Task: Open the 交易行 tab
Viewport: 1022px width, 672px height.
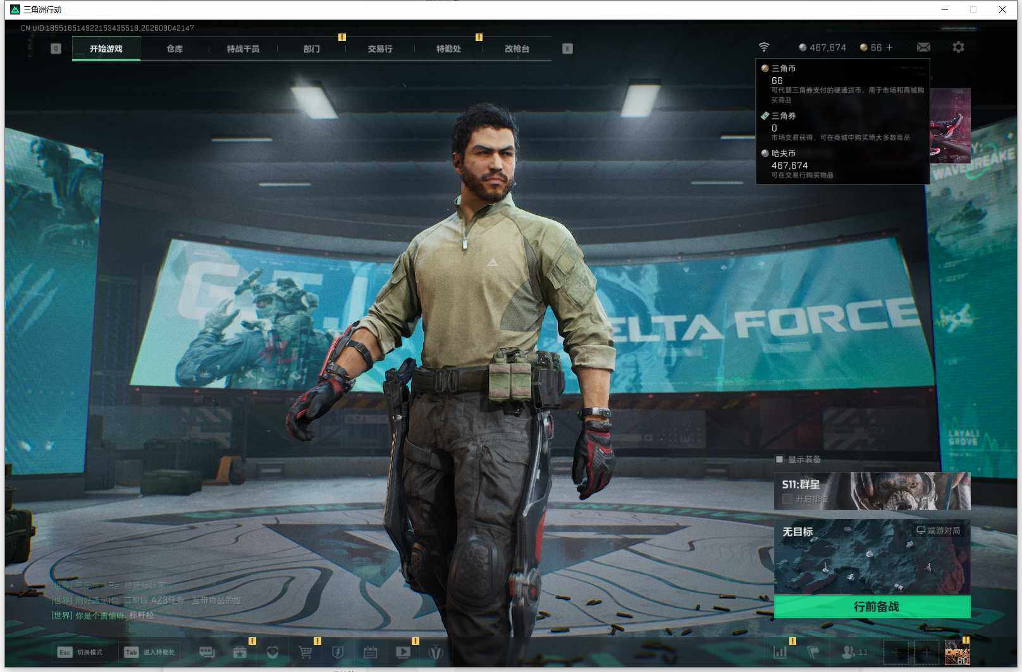Action: click(380, 49)
